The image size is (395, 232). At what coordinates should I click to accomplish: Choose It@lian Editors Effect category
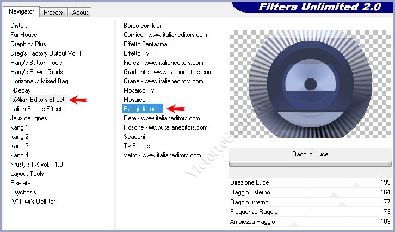[x=38, y=100]
